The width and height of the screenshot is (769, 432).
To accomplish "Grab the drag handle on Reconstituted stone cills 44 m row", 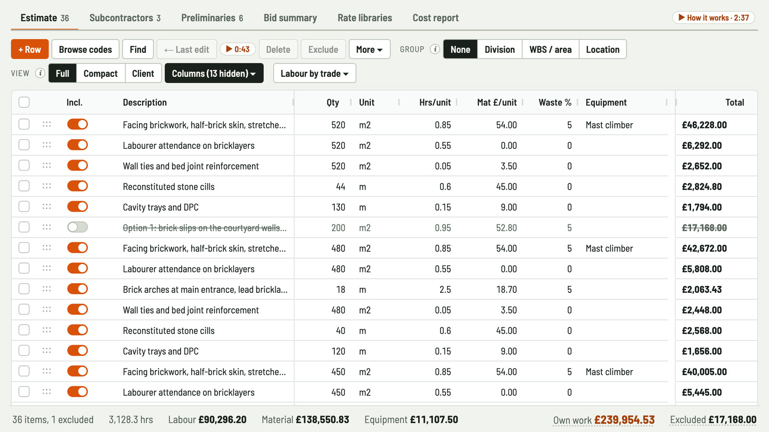I will point(46,186).
